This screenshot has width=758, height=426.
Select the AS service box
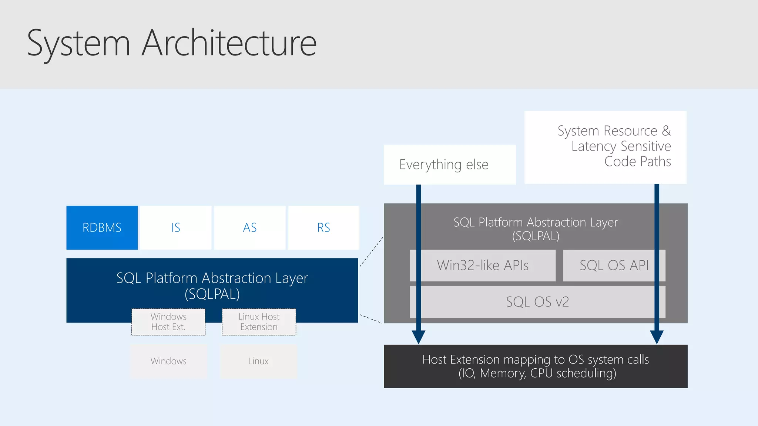coord(249,227)
